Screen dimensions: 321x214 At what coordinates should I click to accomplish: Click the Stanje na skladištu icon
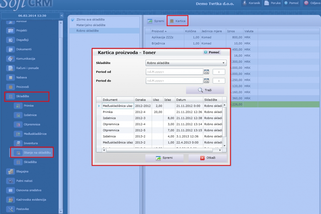[x=18, y=153]
